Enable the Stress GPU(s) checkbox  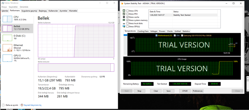pyautogui.click(x=128, y=26)
